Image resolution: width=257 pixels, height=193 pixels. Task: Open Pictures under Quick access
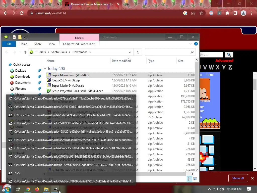tap(20, 89)
